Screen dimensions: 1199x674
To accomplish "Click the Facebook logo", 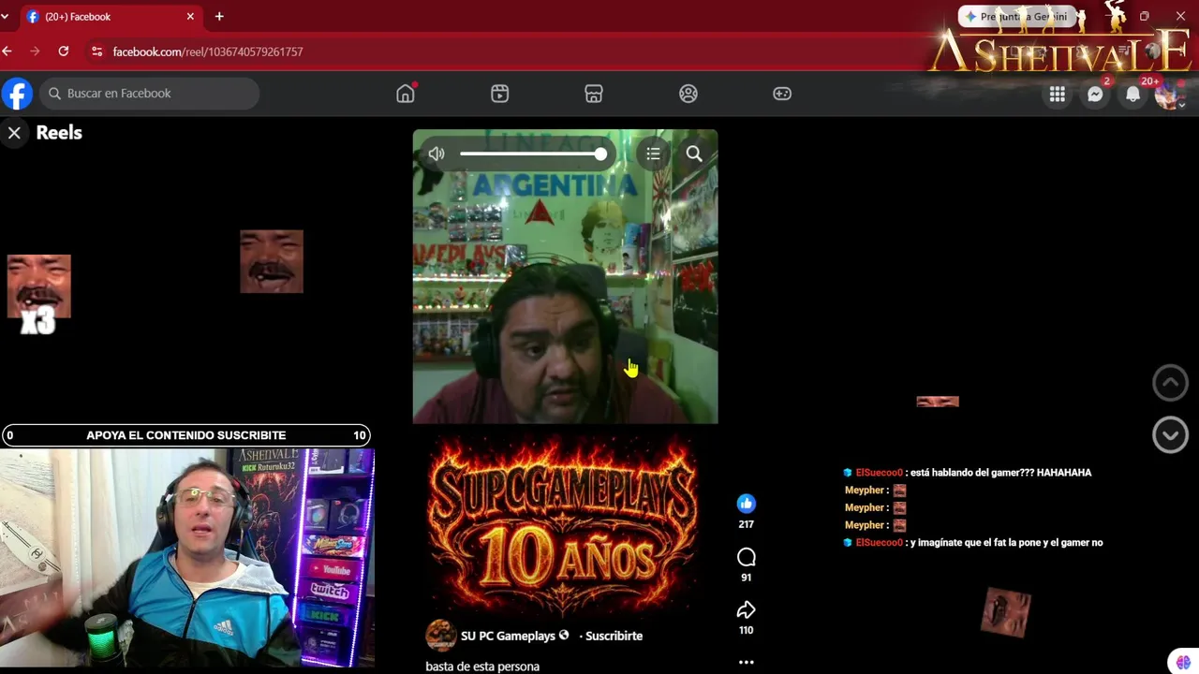I will click(x=17, y=94).
